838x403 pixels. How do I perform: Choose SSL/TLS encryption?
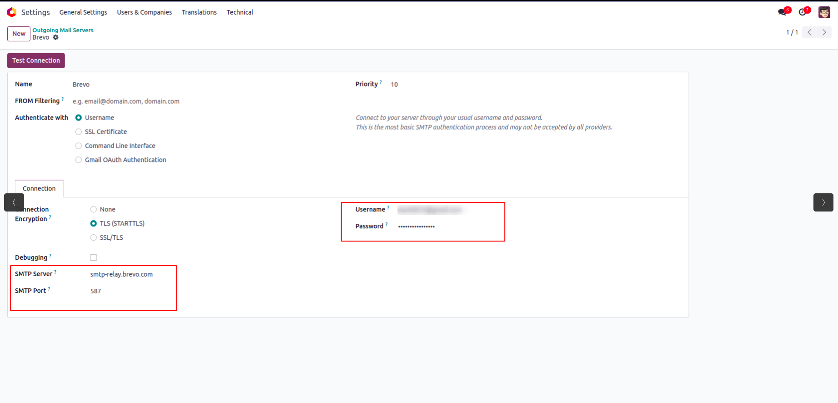tap(94, 238)
